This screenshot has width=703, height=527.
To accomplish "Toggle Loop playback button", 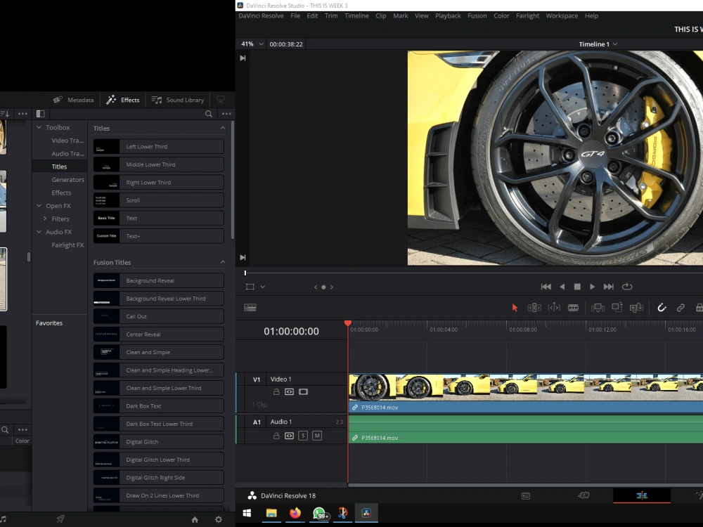I will [x=627, y=287].
